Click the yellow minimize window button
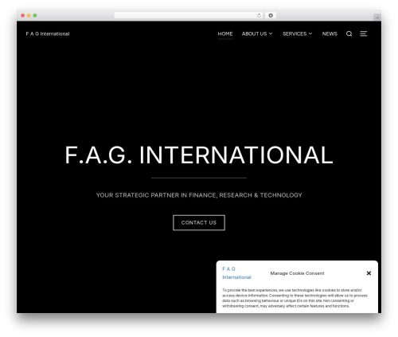 [x=29, y=15]
